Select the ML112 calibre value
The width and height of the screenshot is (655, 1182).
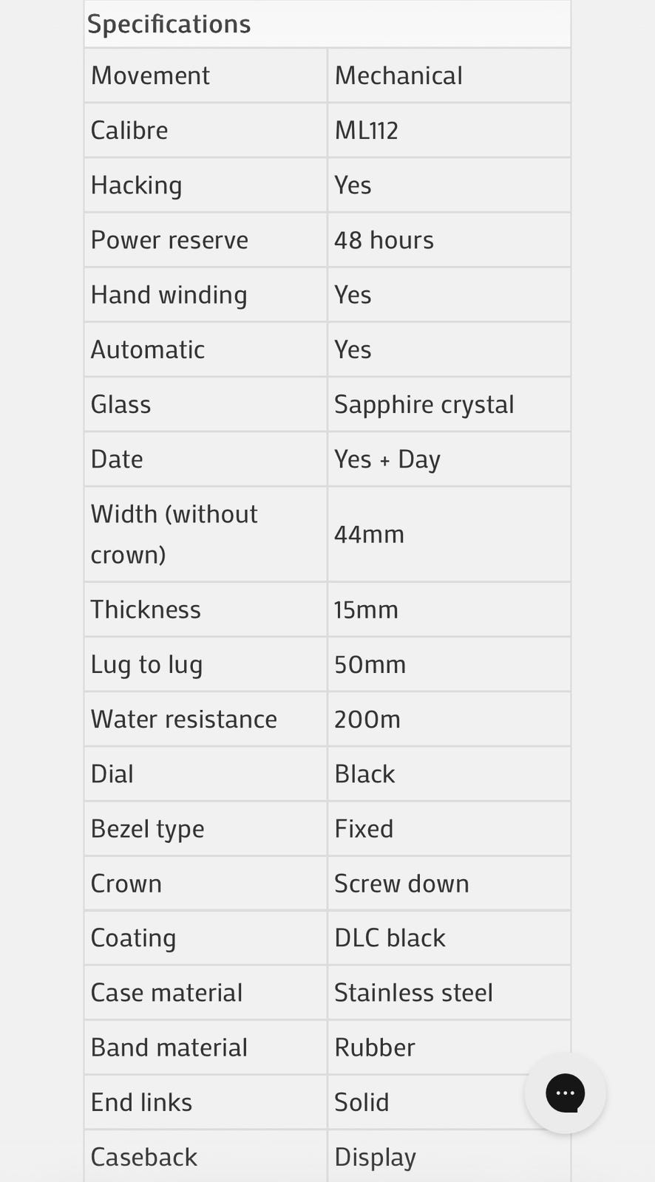click(366, 131)
